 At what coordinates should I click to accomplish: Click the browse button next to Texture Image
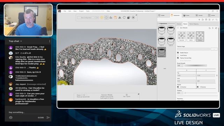[214, 49]
